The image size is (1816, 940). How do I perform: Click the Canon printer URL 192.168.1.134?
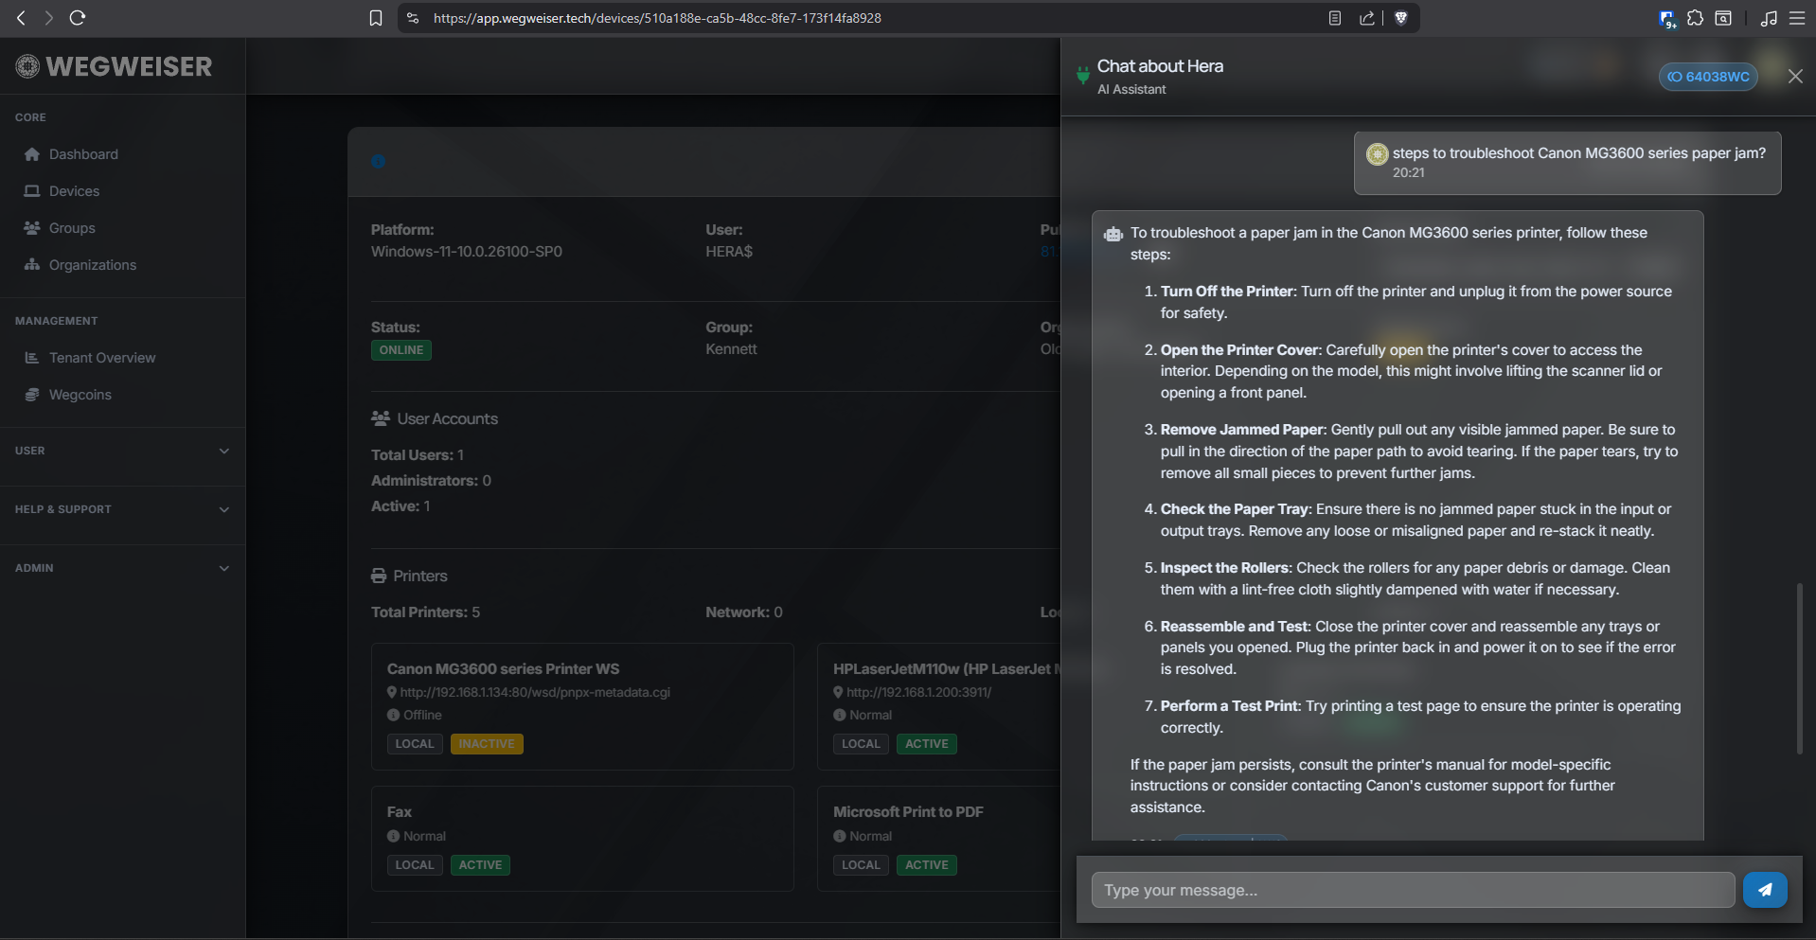[x=535, y=692]
